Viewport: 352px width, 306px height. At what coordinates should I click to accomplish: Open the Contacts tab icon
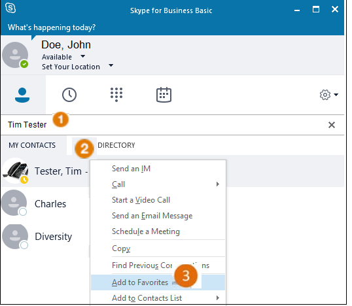click(x=22, y=95)
